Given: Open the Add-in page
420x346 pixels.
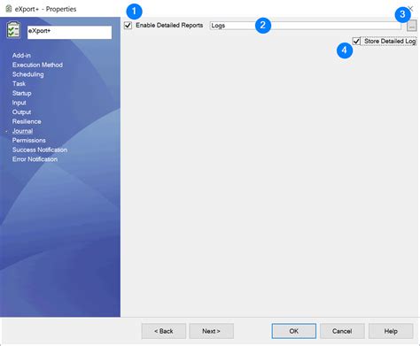Looking at the screenshot, I should pyautogui.click(x=21, y=56).
